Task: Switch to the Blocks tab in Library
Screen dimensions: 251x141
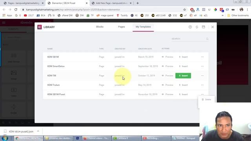Action: pyautogui.click(x=100, y=27)
